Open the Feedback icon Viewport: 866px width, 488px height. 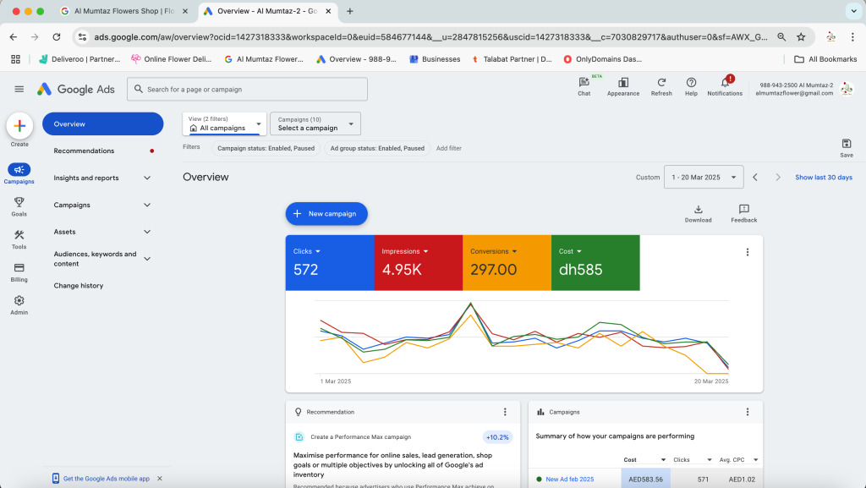(744, 213)
